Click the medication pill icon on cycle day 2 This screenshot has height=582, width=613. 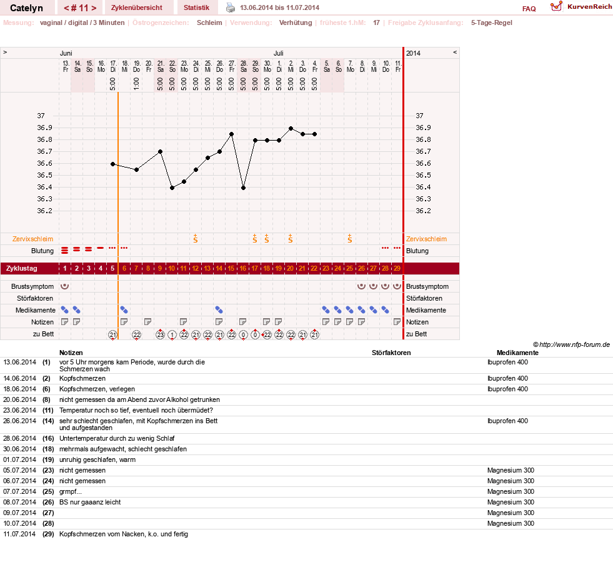pyautogui.click(x=77, y=310)
